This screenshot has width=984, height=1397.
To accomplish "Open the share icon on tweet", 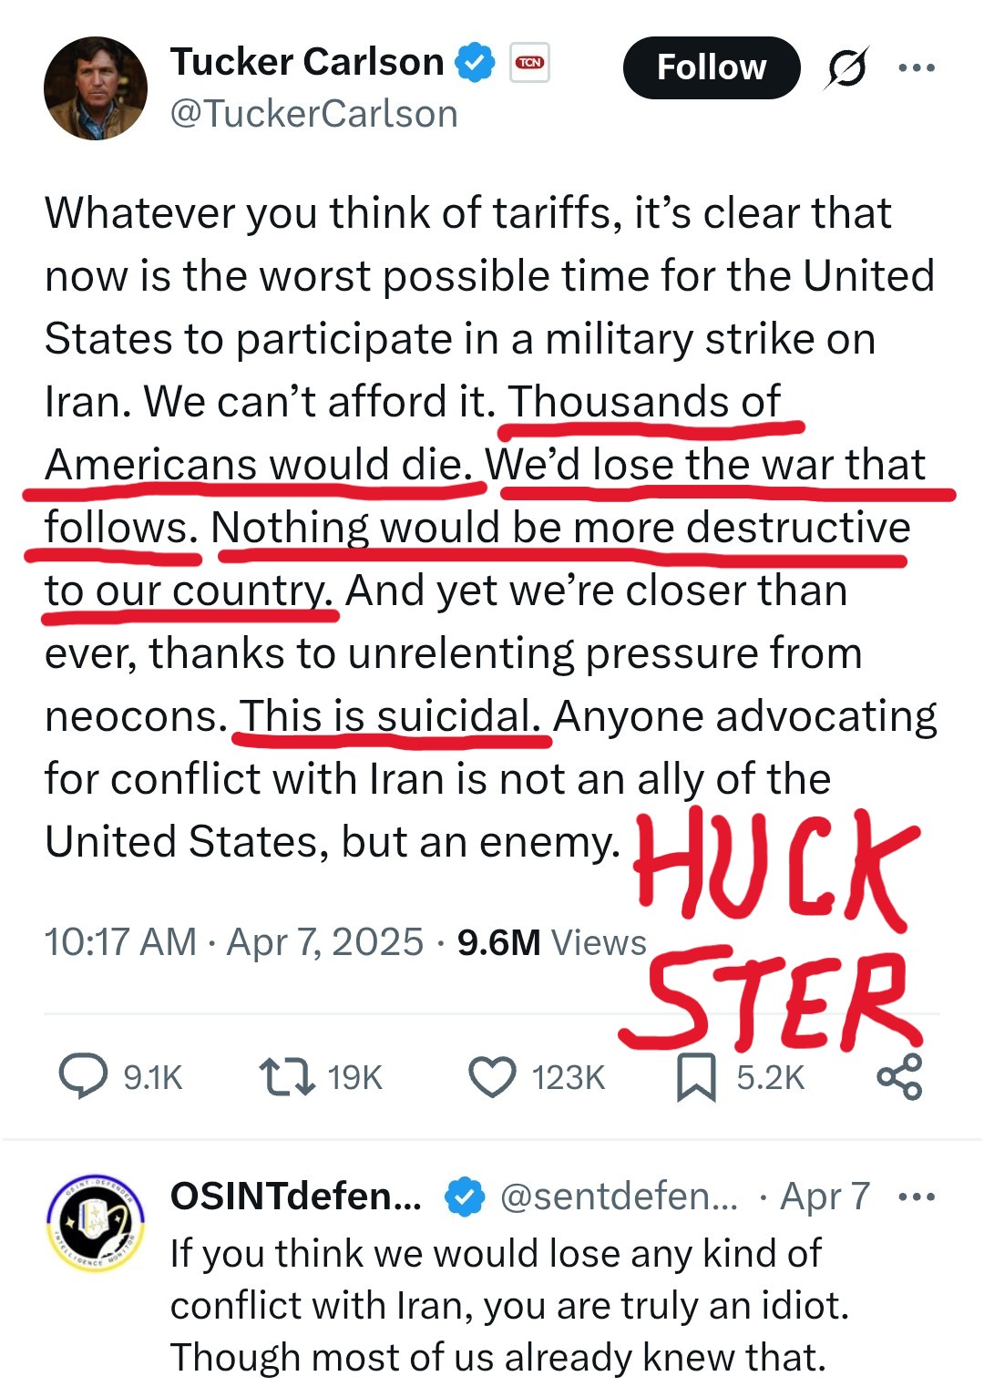I will (x=899, y=1076).
